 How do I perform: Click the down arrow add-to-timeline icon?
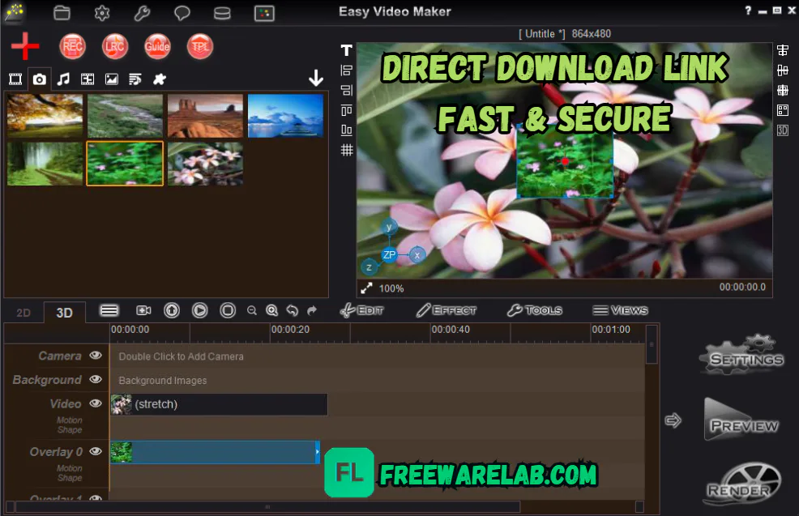316,78
